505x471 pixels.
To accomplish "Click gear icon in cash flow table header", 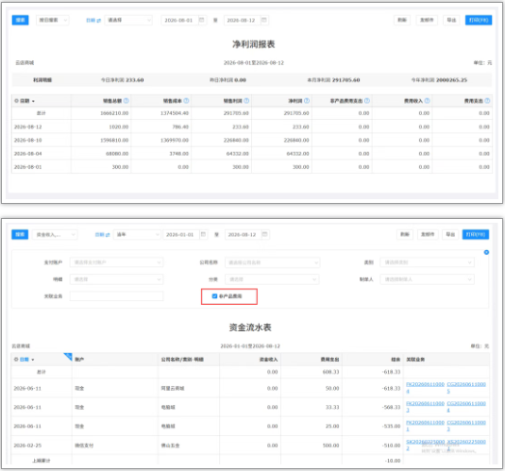I will (16, 360).
